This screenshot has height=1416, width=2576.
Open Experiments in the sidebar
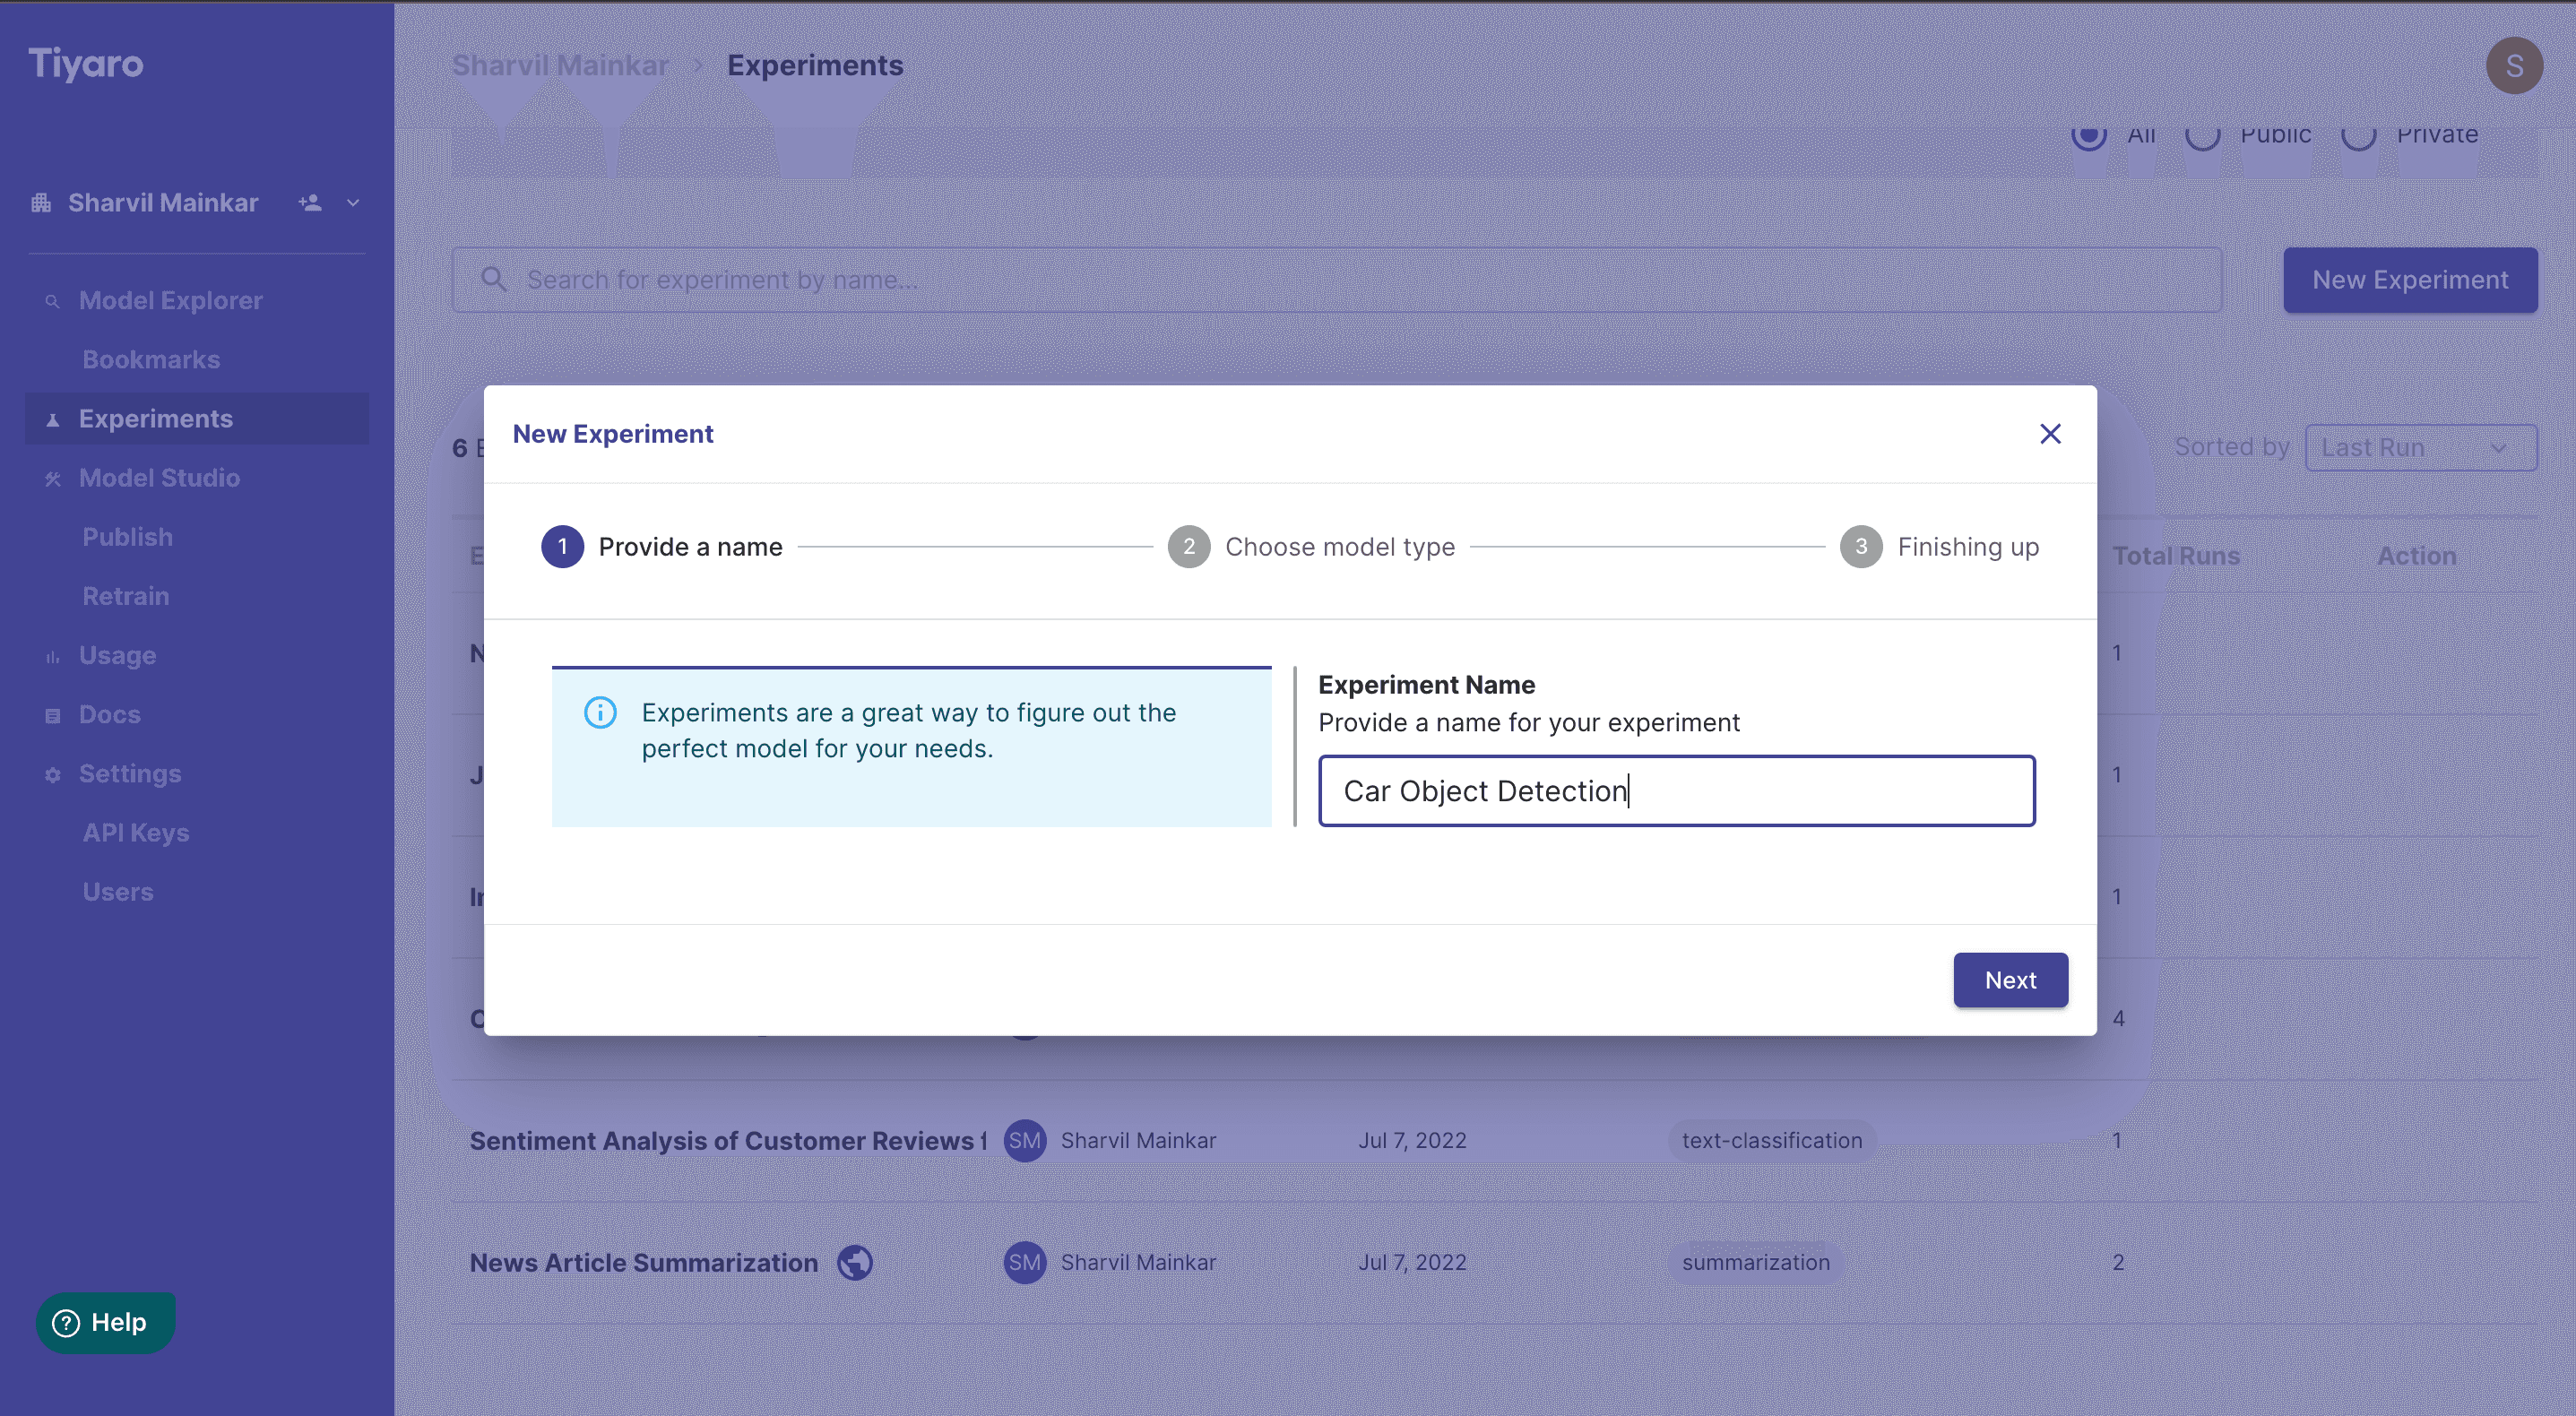click(197, 418)
